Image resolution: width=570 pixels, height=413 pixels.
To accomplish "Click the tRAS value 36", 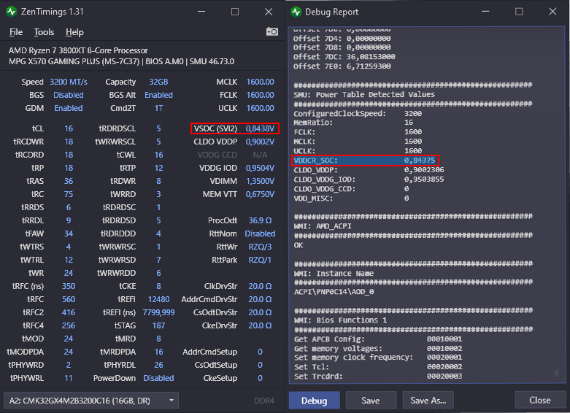I will (69, 181).
